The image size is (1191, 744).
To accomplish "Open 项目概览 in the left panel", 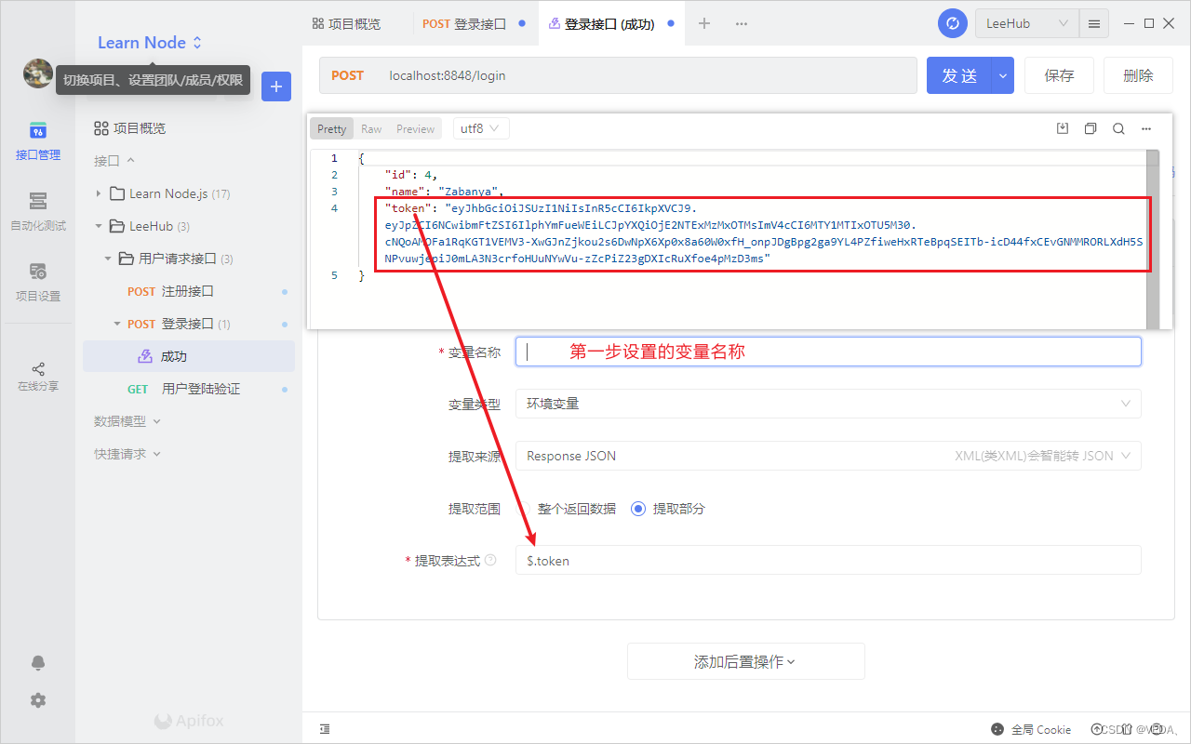I will coord(130,128).
